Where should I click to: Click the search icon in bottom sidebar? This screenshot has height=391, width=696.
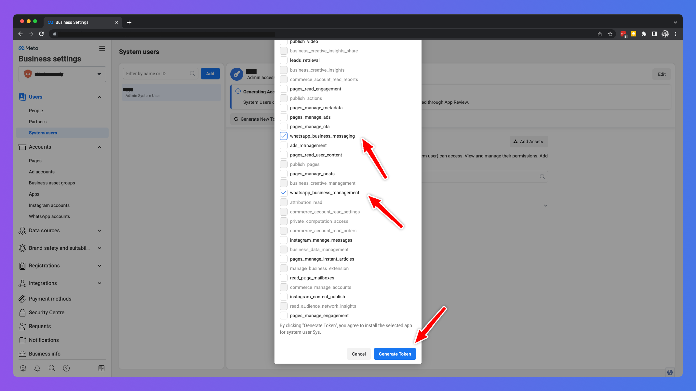pyautogui.click(x=52, y=368)
